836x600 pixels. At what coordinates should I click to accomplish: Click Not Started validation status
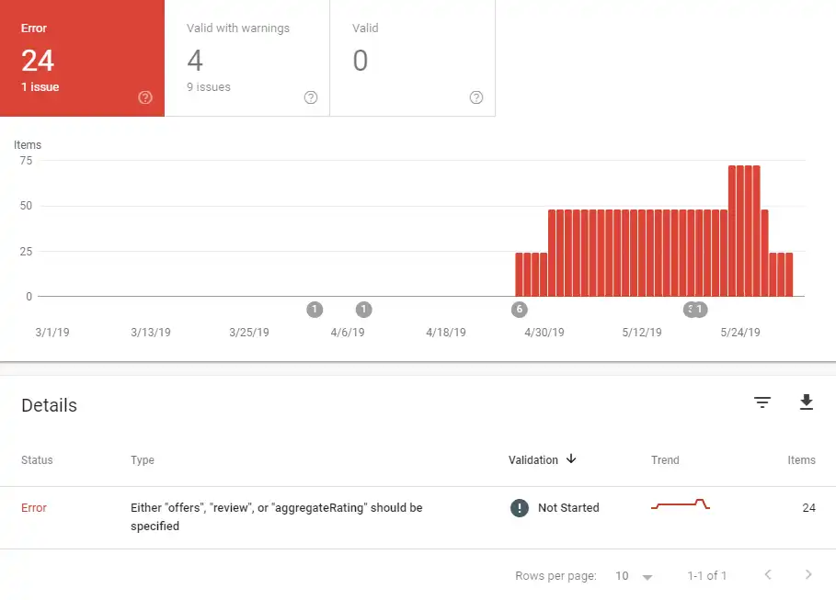pos(568,508)
